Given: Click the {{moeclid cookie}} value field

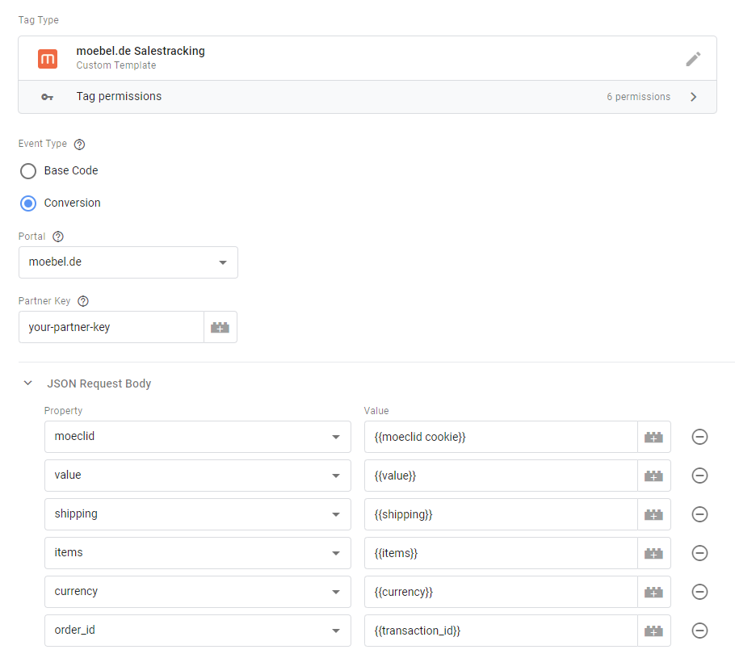Looking at the screenshot, I should [501, 438].
